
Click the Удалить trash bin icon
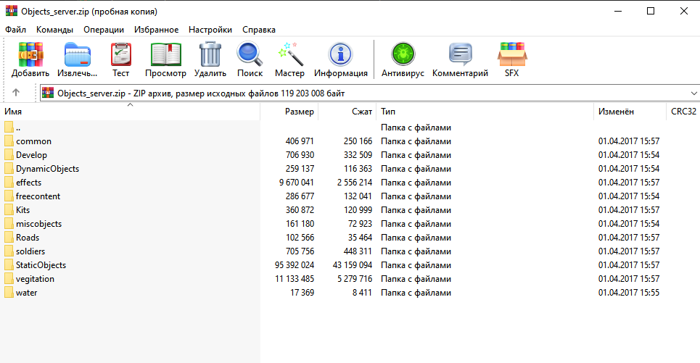(x=210, y=56)
